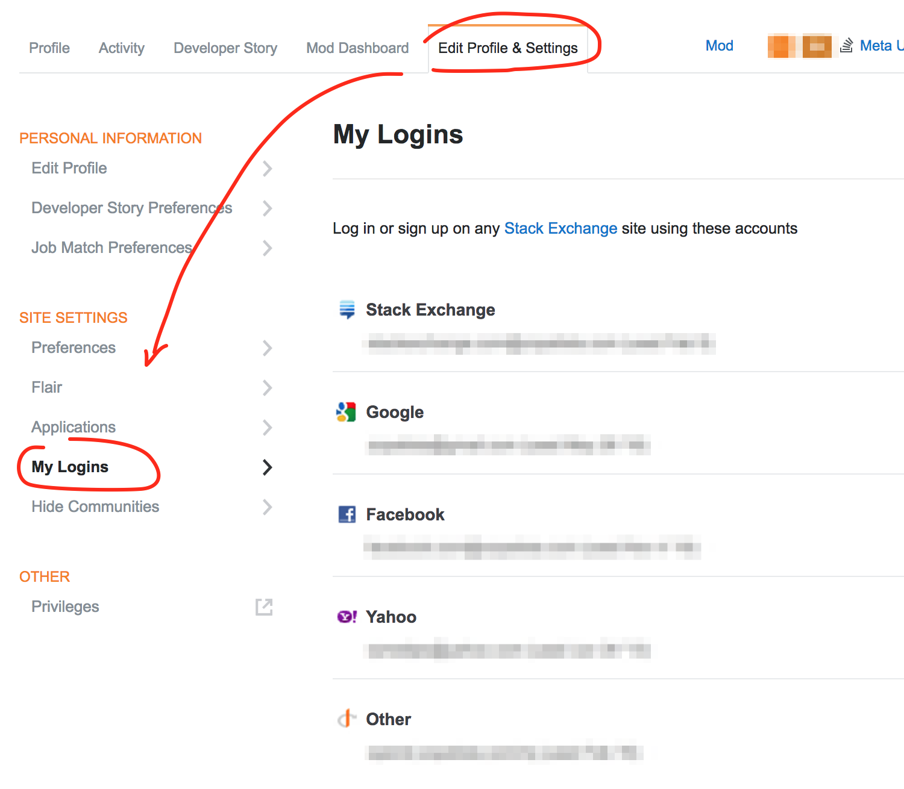Click the Stack Overflow icon beside Meta
The image size is (904, 789).
[x=847, y=46]
